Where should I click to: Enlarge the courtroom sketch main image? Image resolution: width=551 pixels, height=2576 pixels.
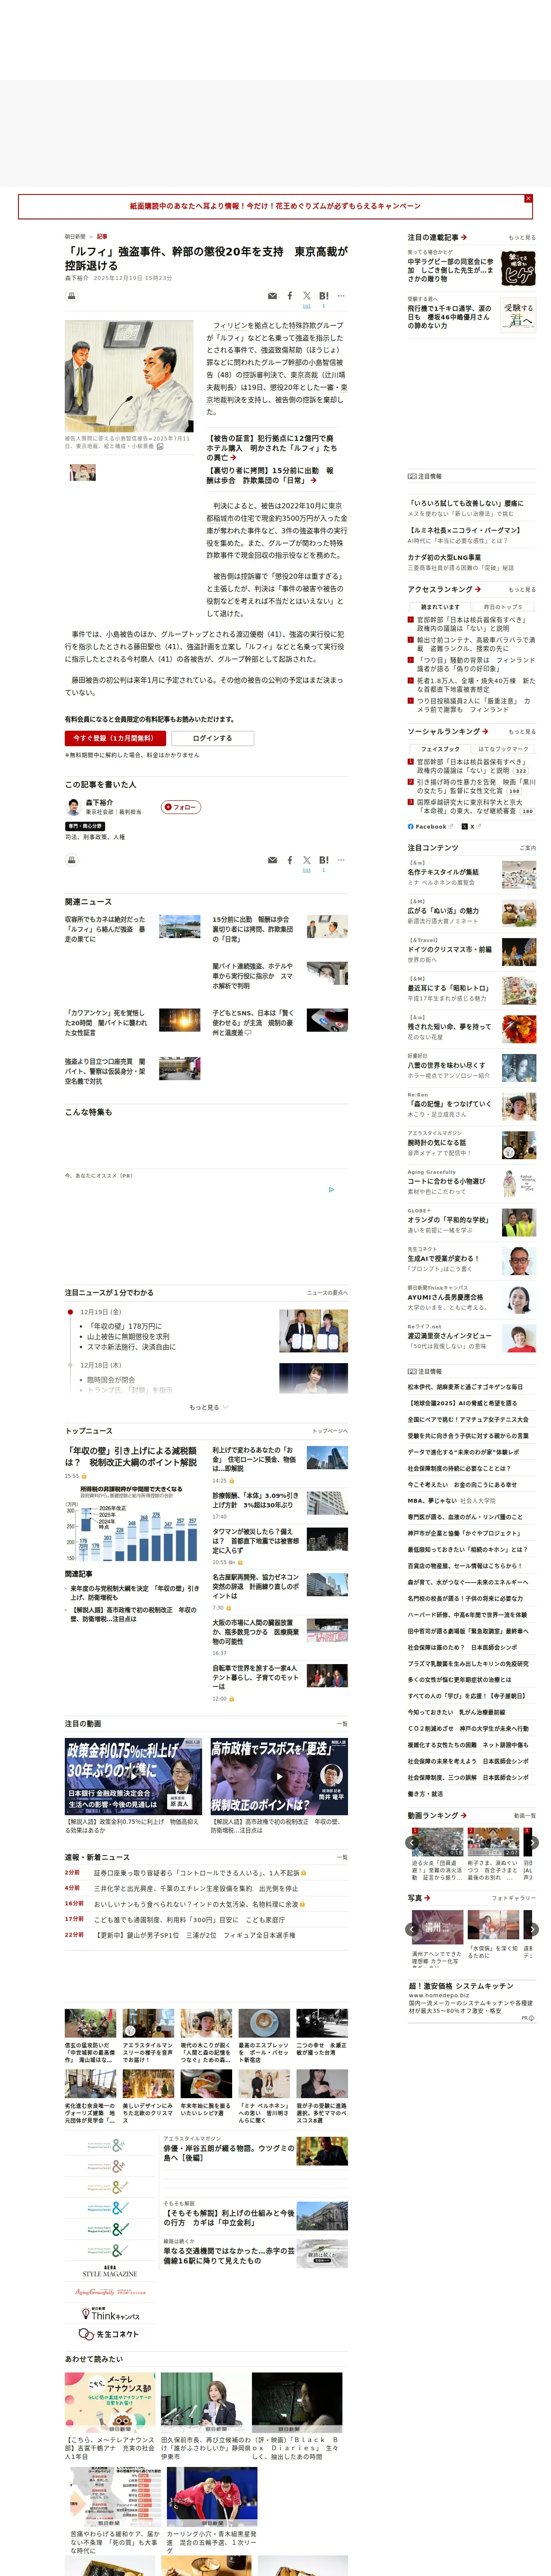tap(129, 376)
